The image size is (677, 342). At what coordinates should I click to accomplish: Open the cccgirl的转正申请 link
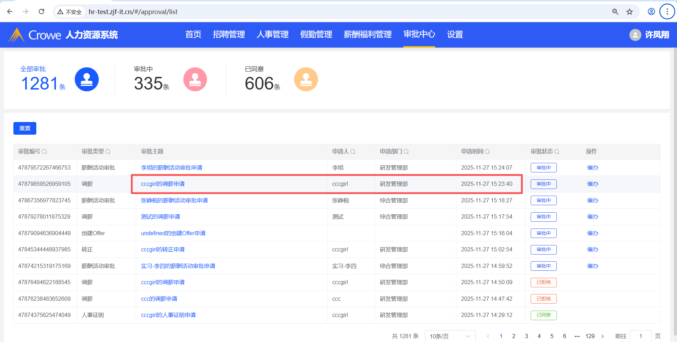coord(163,250)
